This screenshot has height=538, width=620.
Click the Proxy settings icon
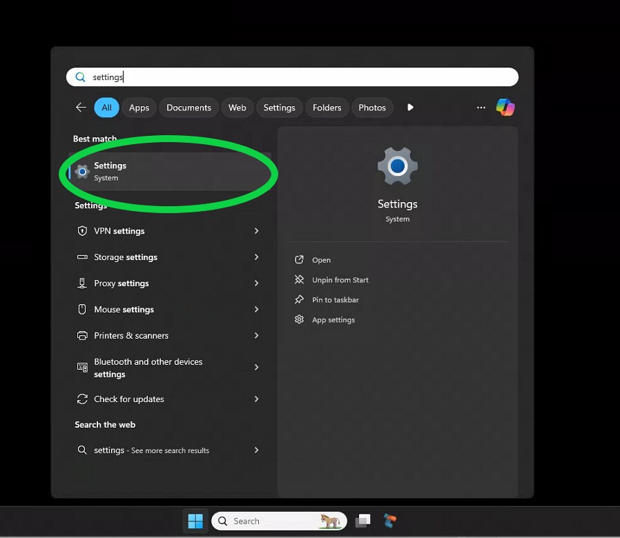click(82, 283)
